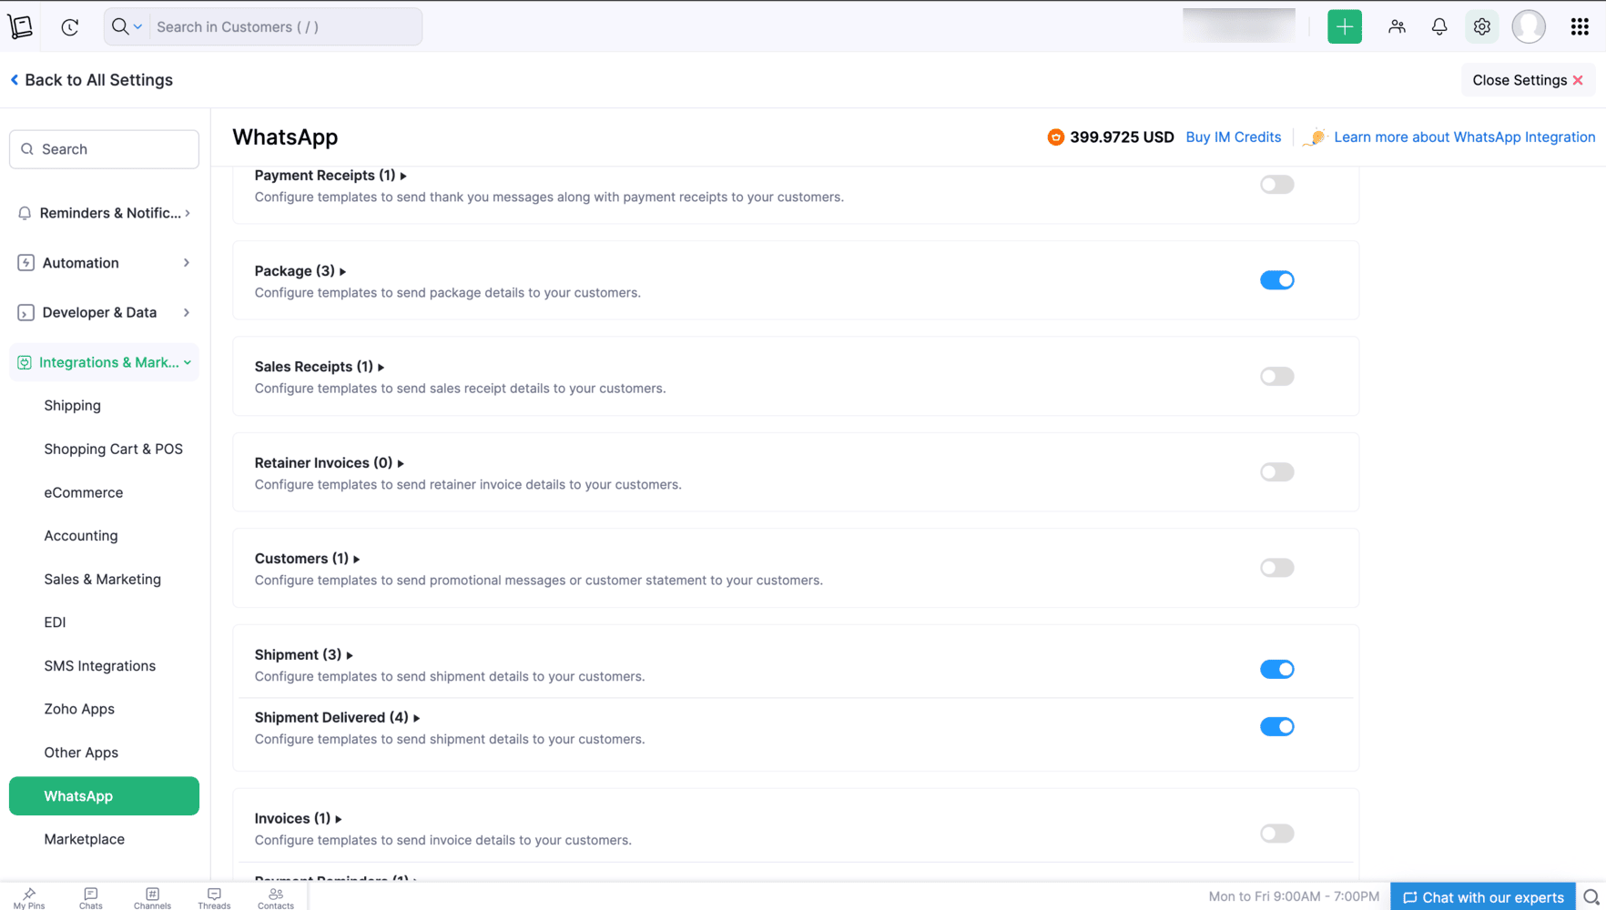
Task: Open My Pins in bottom bar
Action: (29, 898)
